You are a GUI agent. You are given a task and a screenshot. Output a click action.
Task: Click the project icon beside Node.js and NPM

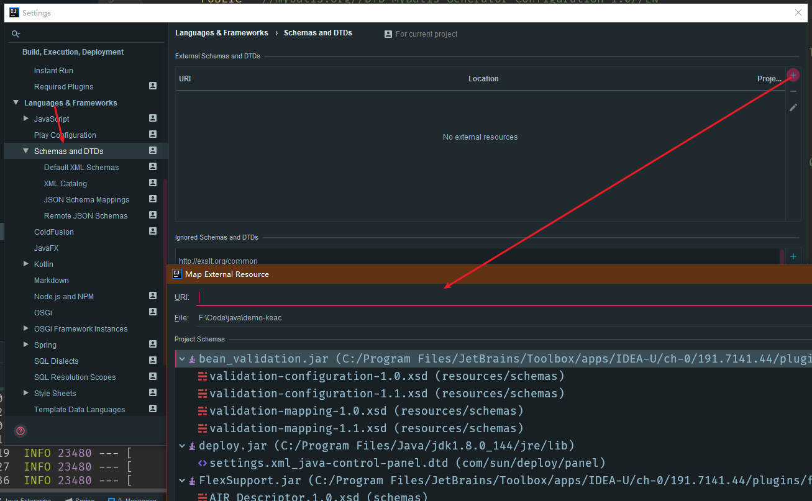(x=153, y=296)
